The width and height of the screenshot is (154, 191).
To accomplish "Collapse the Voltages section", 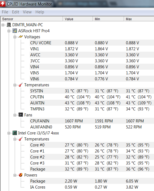I will tap(15, 37).
